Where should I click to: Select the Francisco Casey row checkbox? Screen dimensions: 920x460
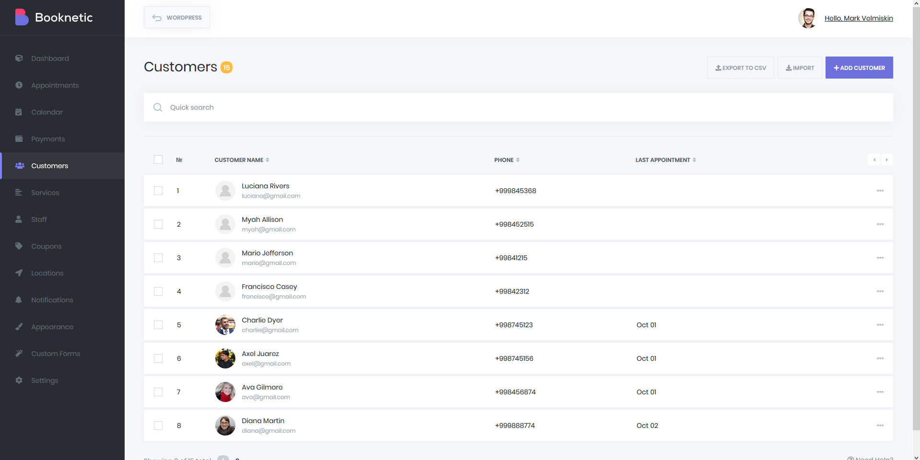[x=158, y=291]
